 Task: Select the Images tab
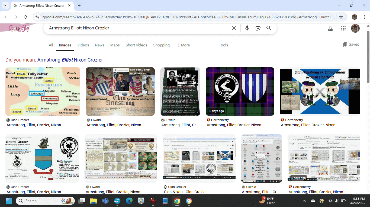point(65,45)
